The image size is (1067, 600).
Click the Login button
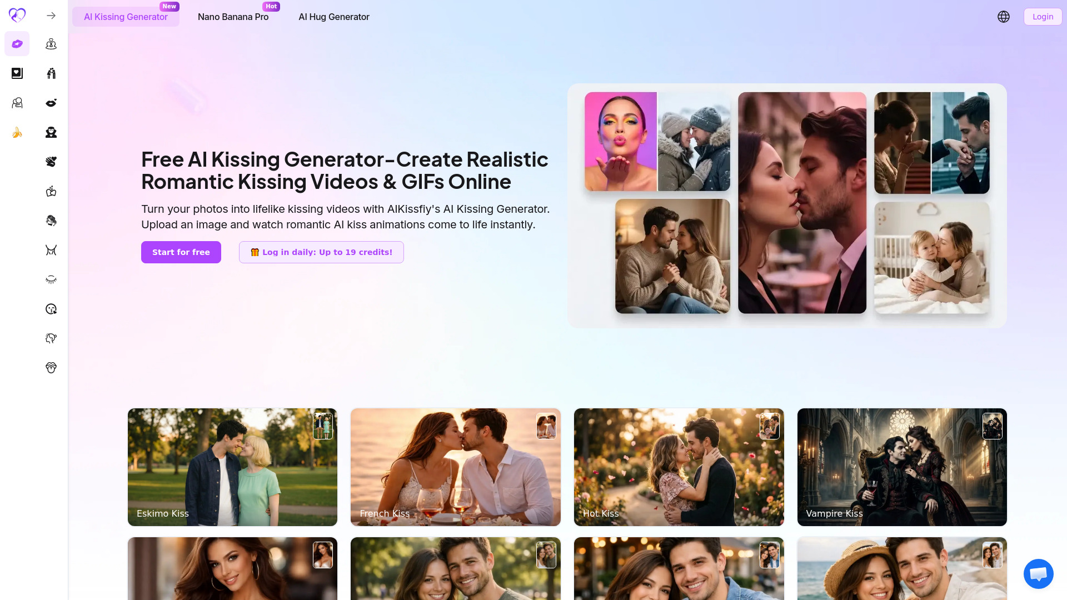(x=1043, y=17)
